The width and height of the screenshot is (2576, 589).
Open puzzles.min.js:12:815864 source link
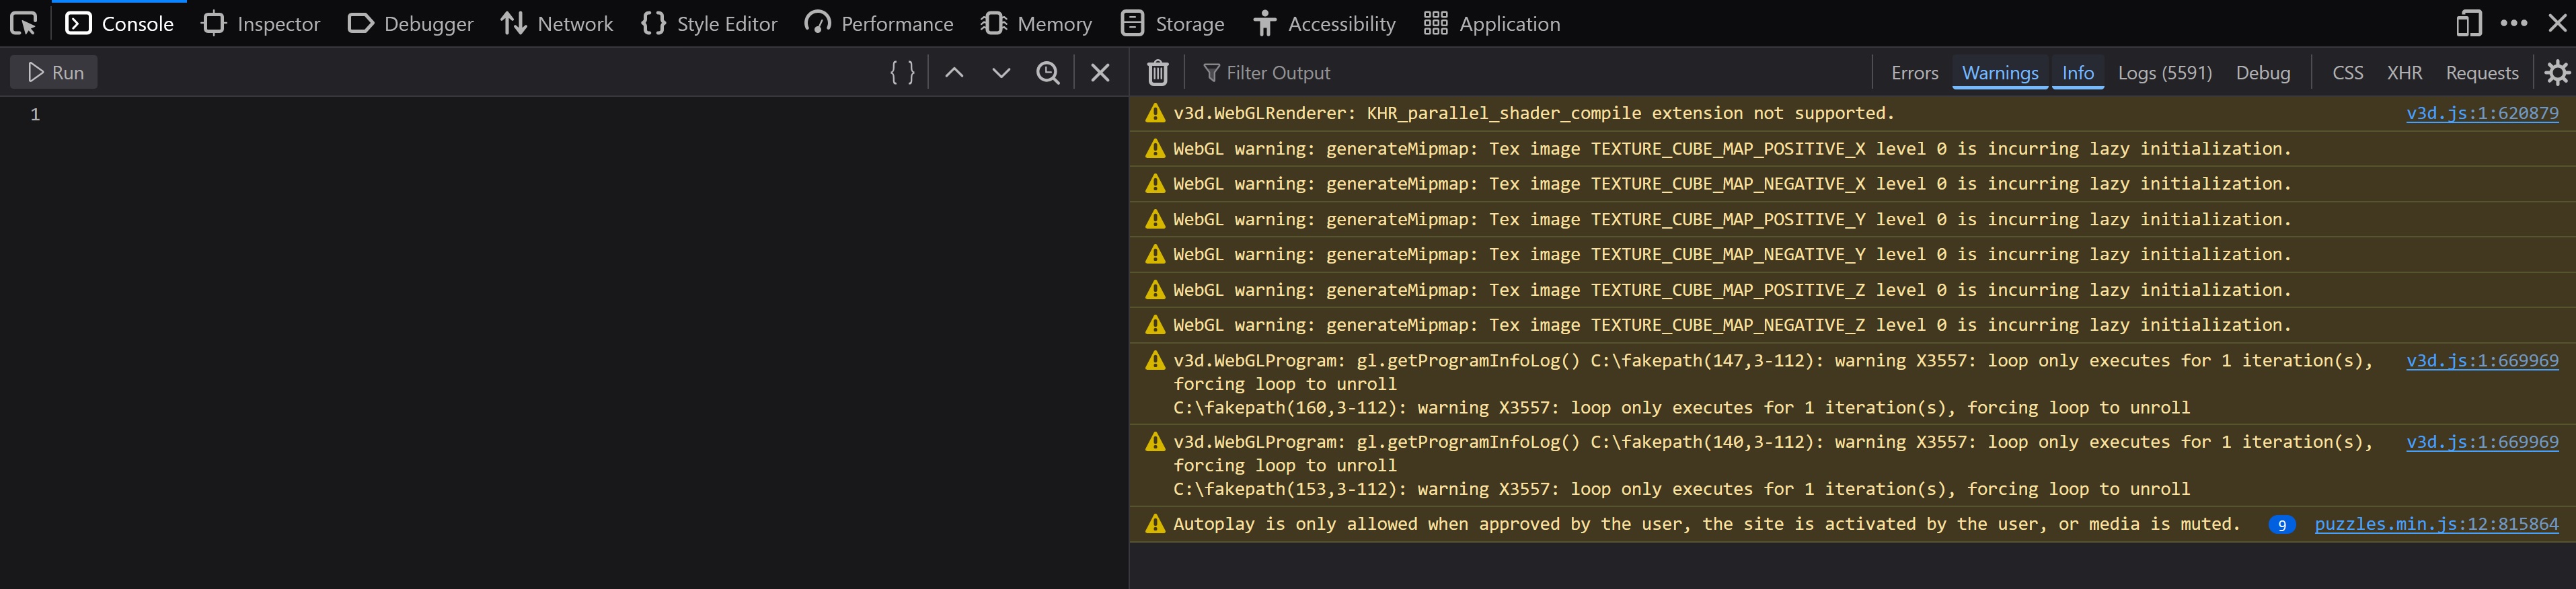pyautogui.click(x=2436, y=524)
